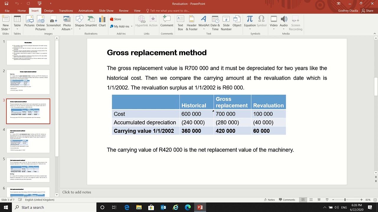Open the Animations ribbon tab
Image resolution: width=378 pixels, height=212 pixels.
(x=86, y=11)
